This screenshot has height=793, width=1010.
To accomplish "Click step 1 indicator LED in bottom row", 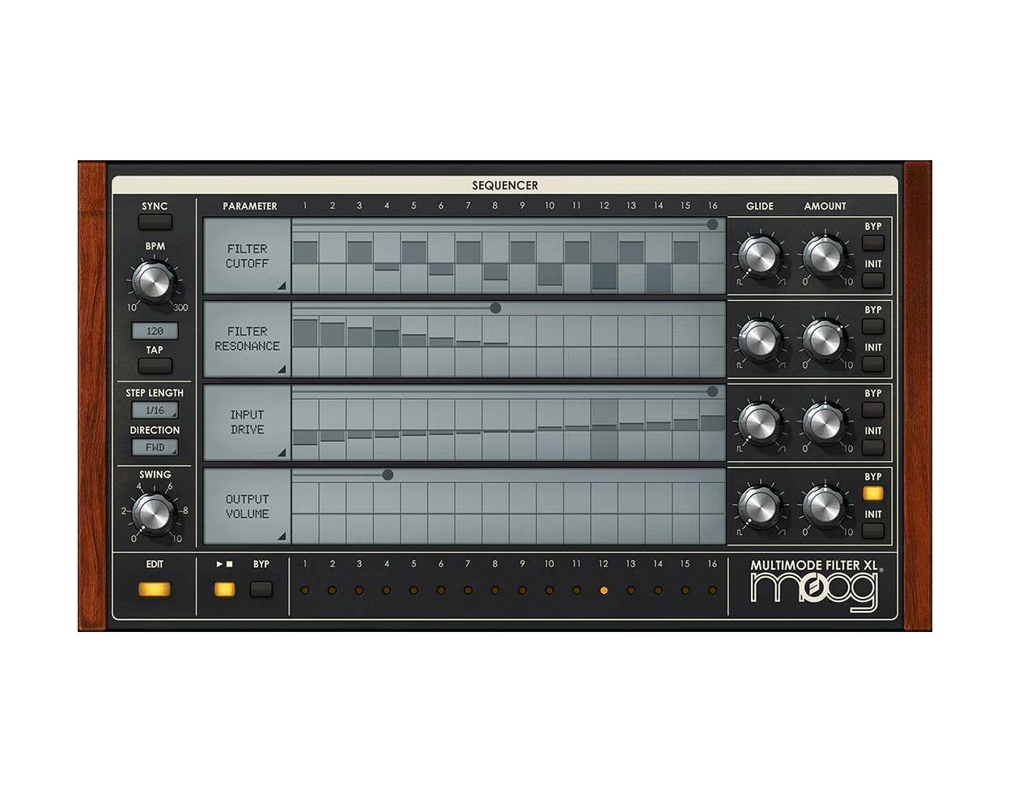I will 305,590.
